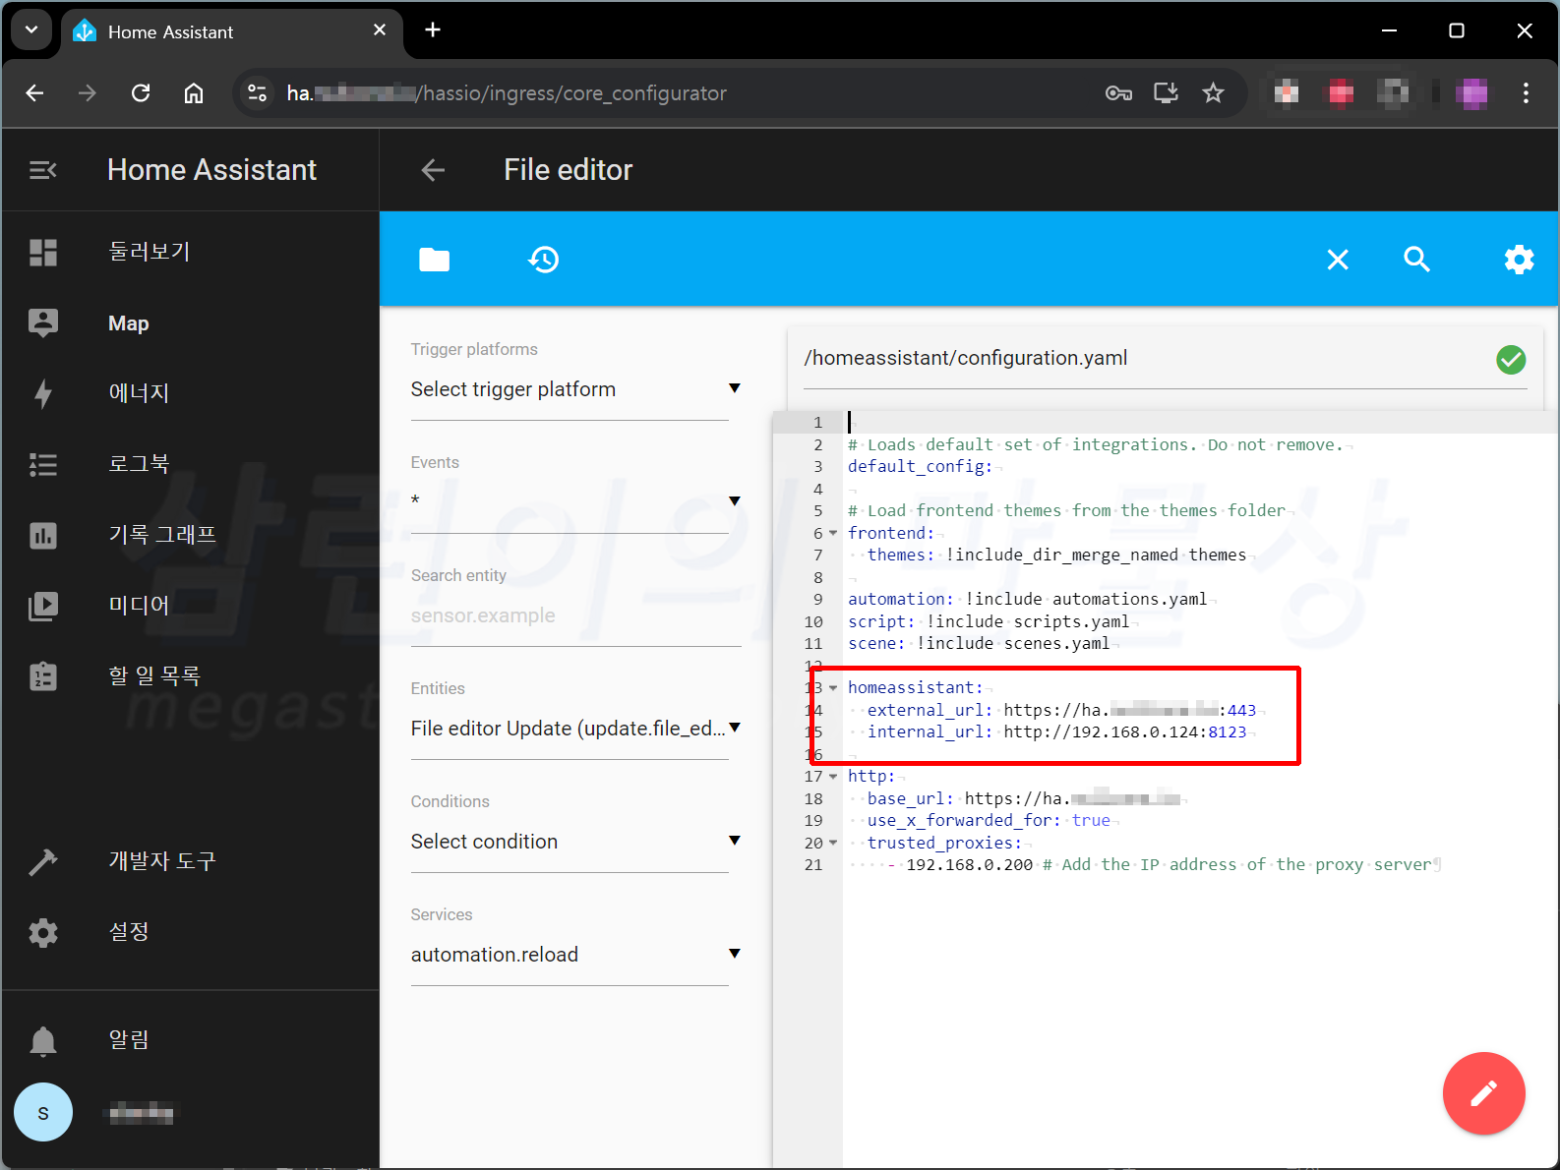
Task: Open the Events dropdown
Action: [575, 501]
